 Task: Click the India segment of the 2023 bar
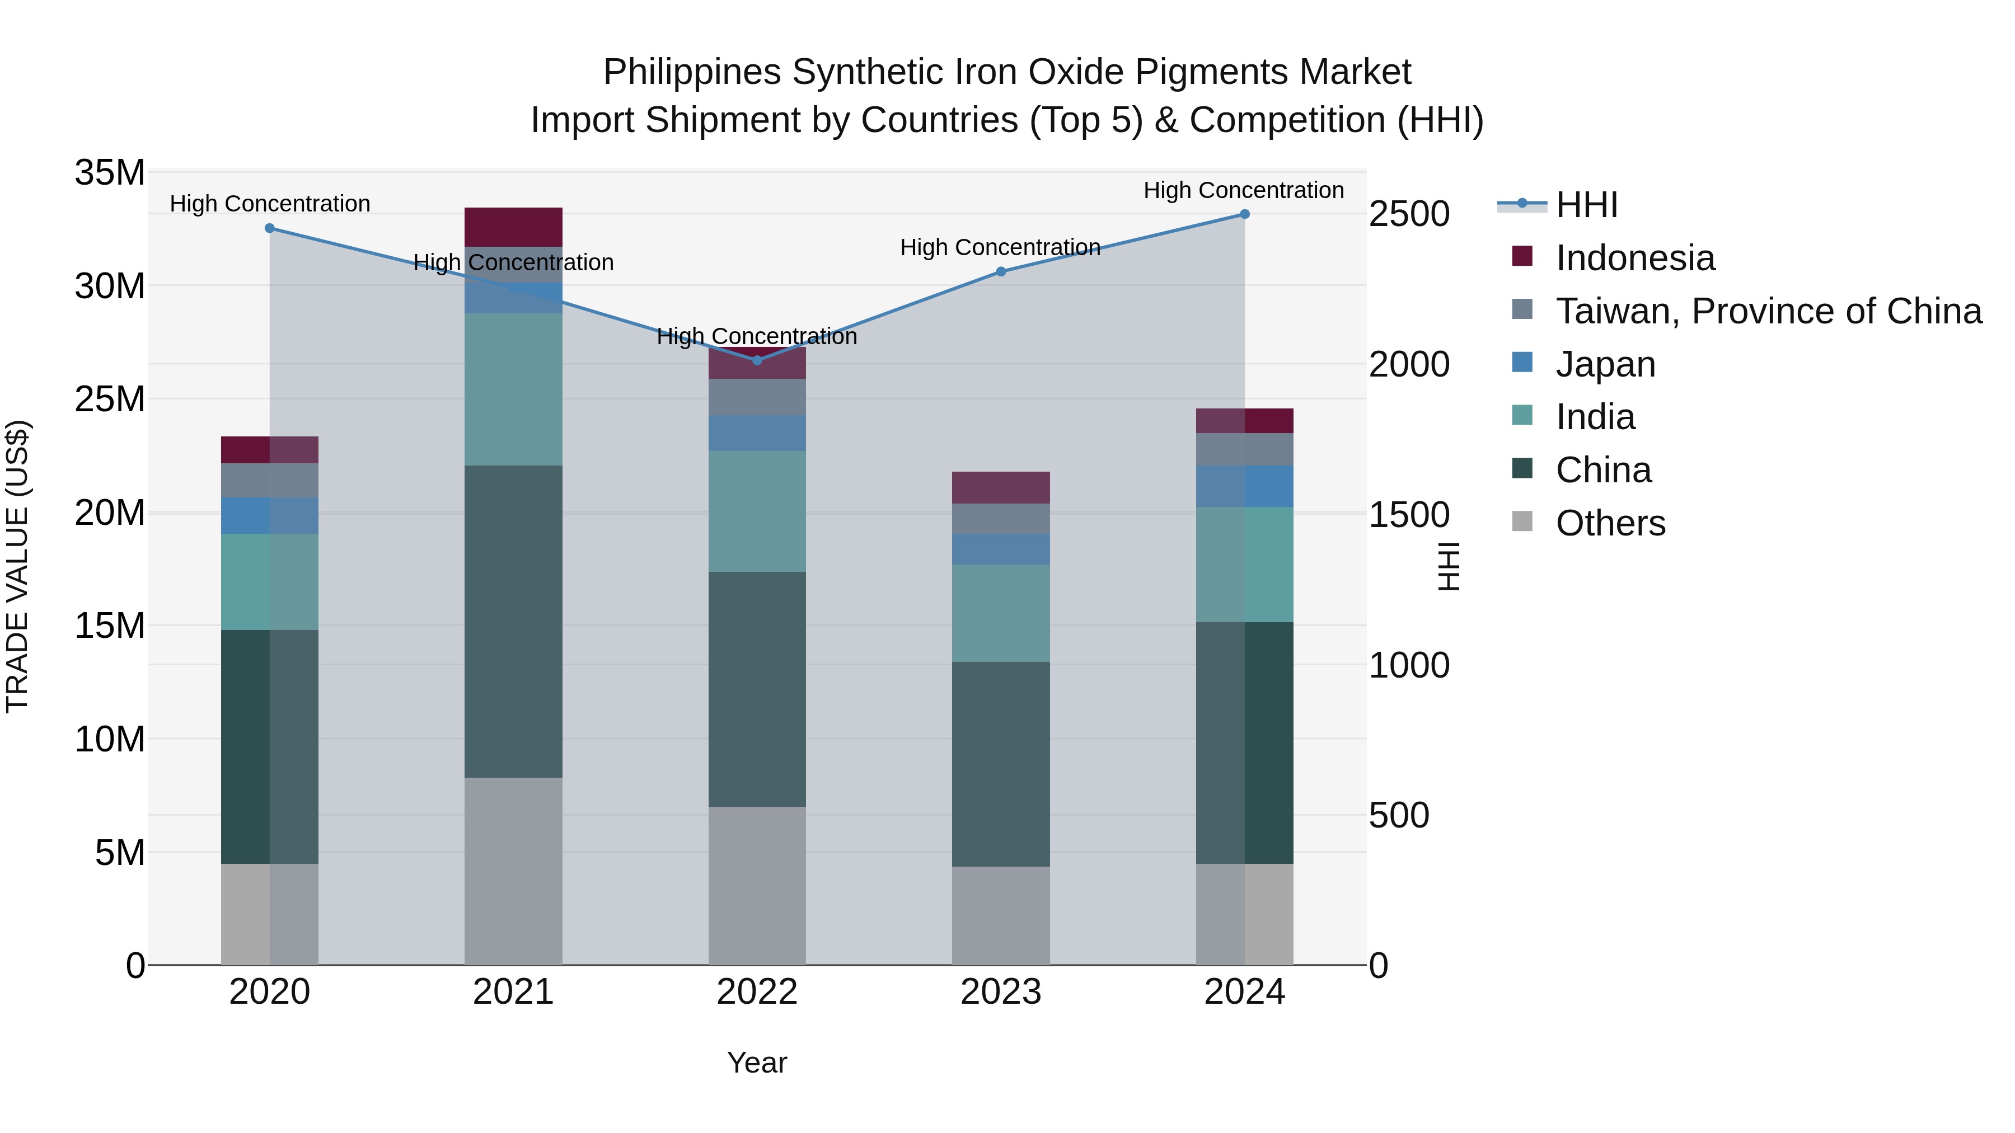(x=1001, y=614)
